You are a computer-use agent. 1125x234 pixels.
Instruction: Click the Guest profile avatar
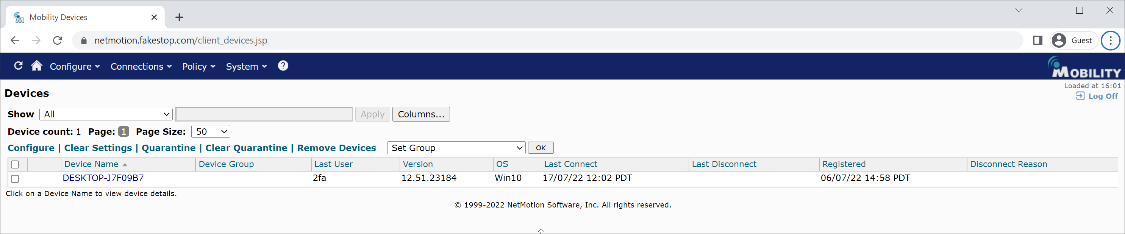click(1059, 41)
